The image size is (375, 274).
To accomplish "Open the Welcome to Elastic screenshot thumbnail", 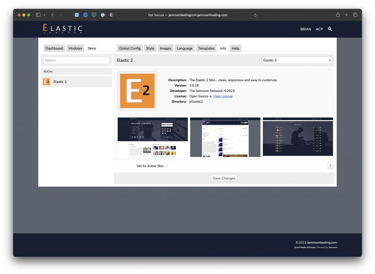I will click(152, 137).
